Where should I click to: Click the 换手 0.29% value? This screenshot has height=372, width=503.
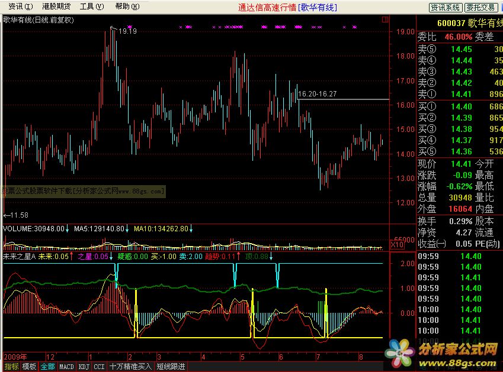(461, 221)
